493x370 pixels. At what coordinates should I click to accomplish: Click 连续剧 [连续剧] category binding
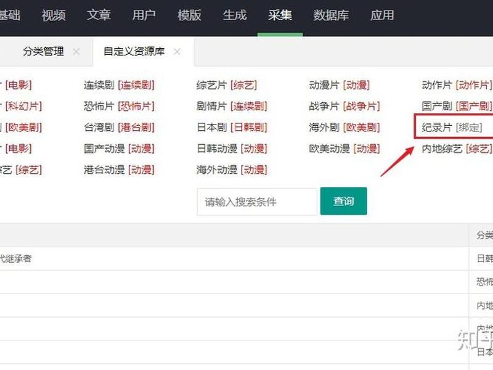click(119, 85)
